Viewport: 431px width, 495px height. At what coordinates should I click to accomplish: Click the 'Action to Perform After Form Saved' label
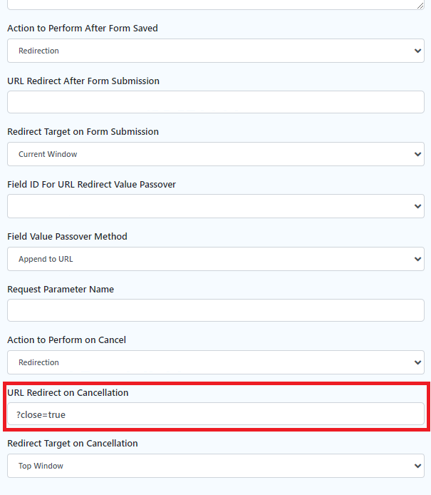(x=83, y=29)
